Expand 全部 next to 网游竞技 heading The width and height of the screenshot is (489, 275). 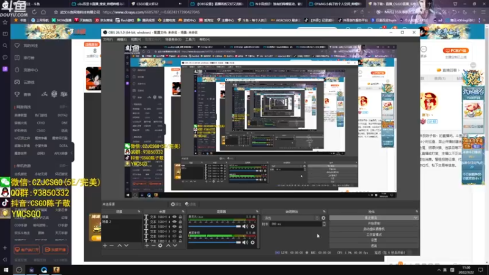(x=64, y=107)
